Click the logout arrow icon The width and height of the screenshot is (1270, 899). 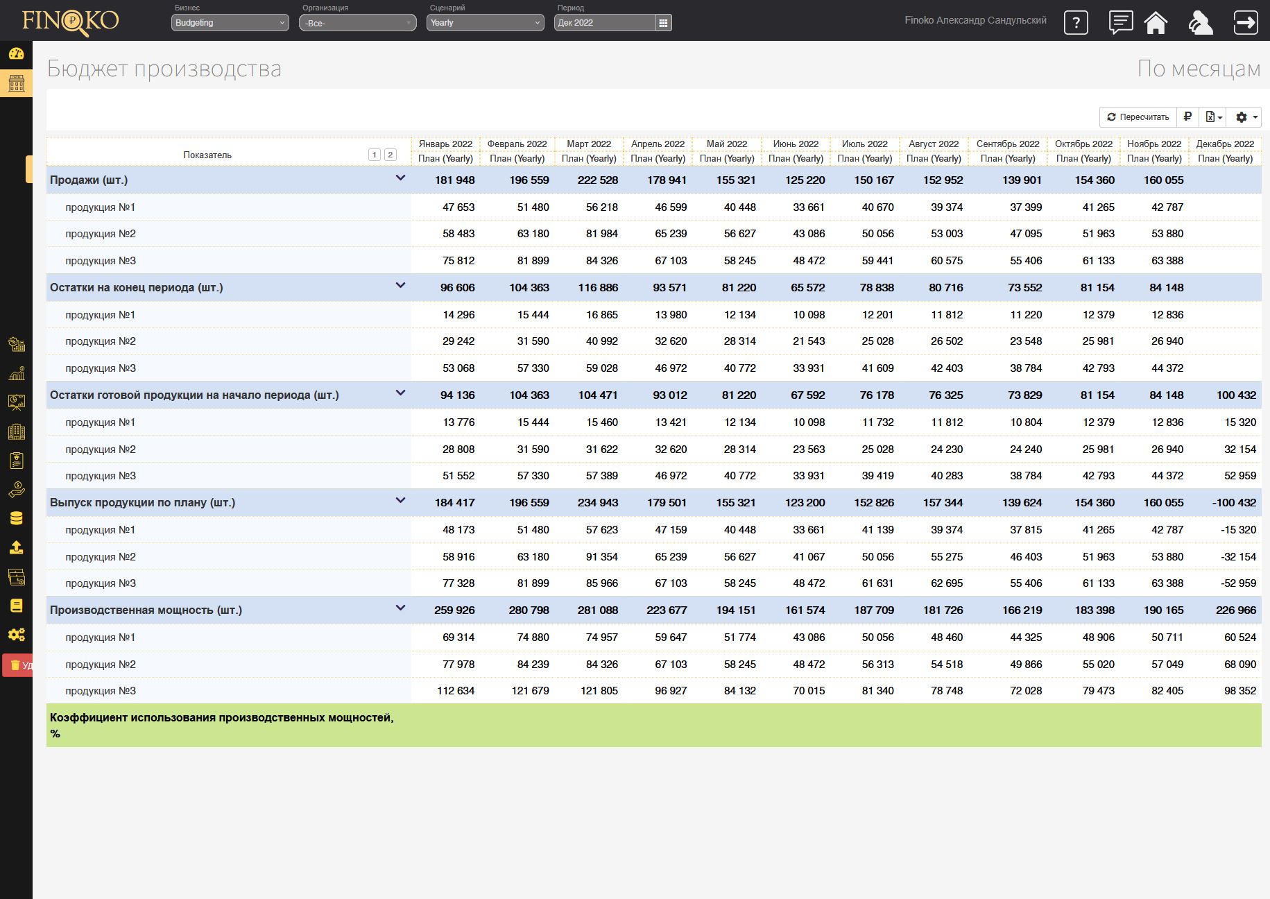[x=1246, y=22]
